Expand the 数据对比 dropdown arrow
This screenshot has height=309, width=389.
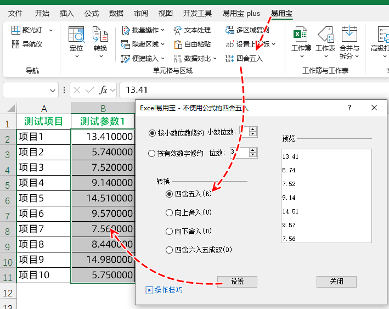coord(215,59)
